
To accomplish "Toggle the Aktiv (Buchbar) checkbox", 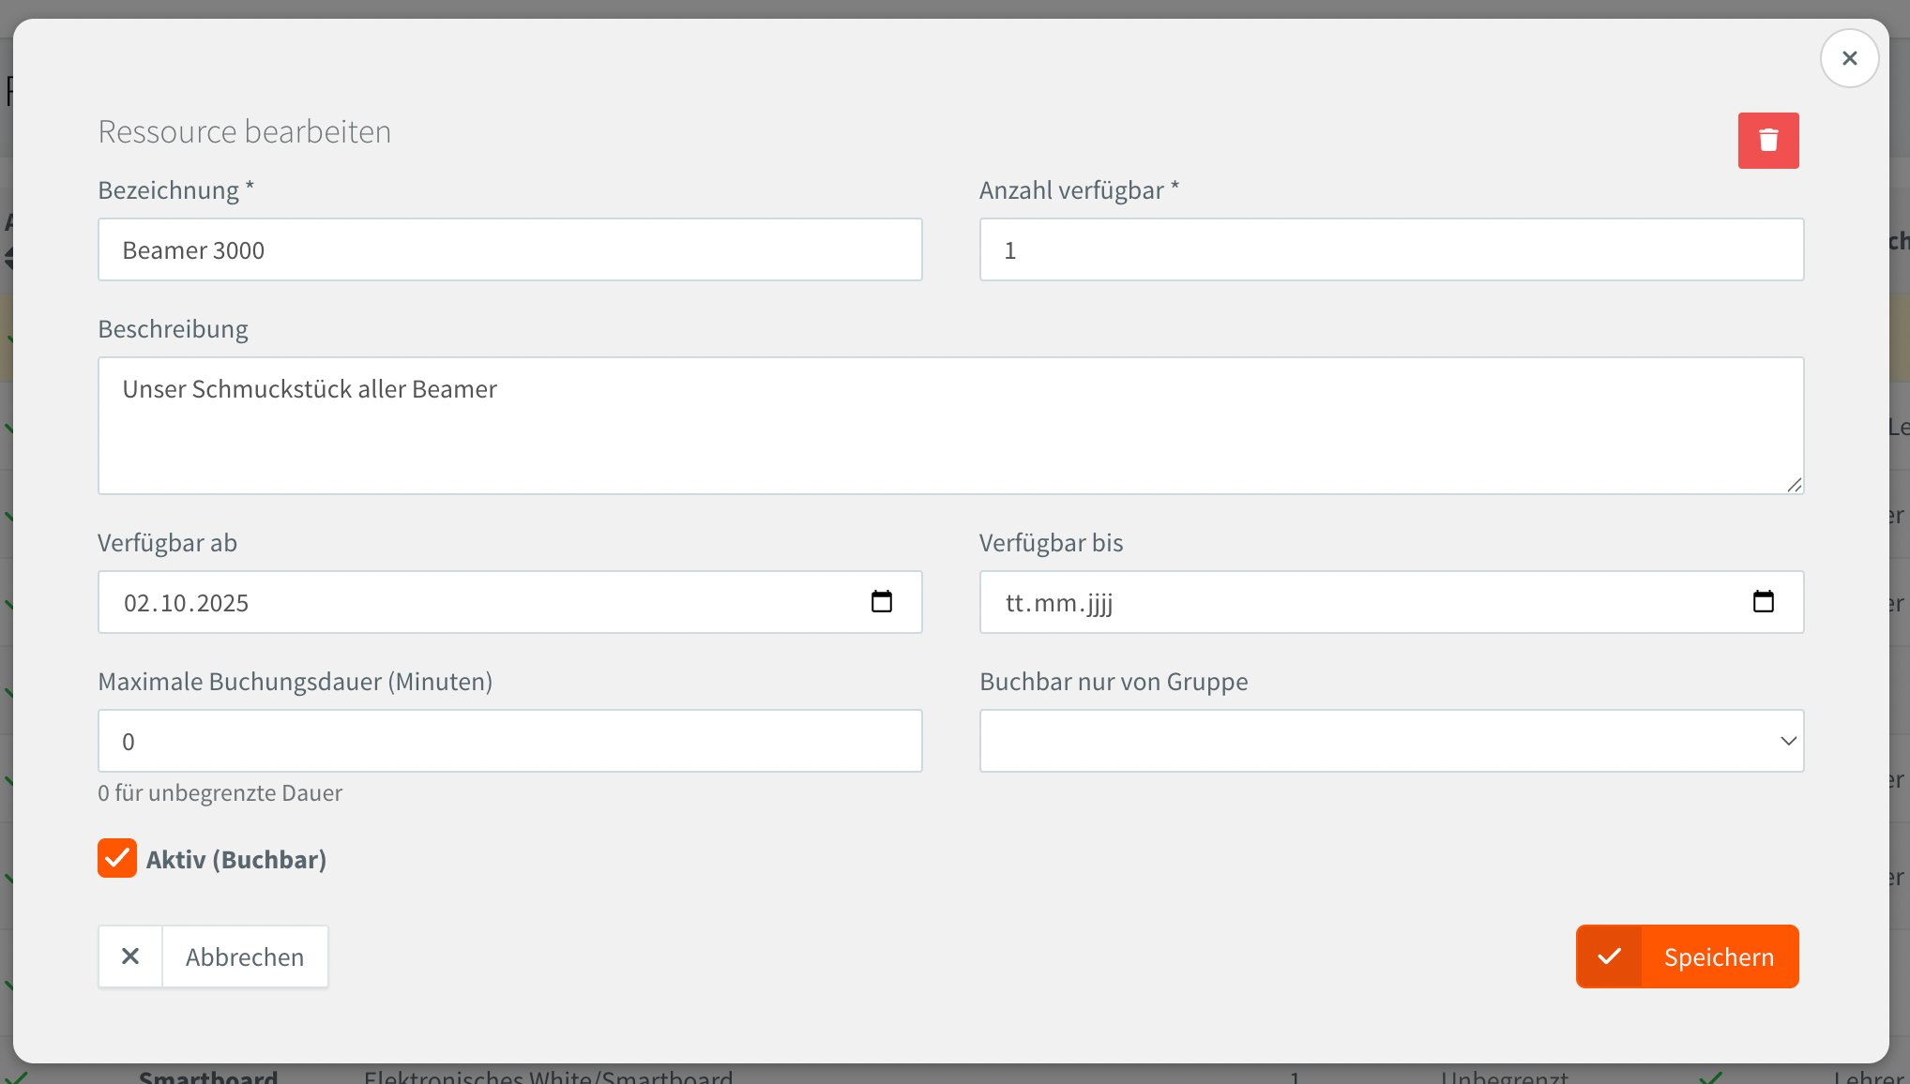I will pos(117,858).
